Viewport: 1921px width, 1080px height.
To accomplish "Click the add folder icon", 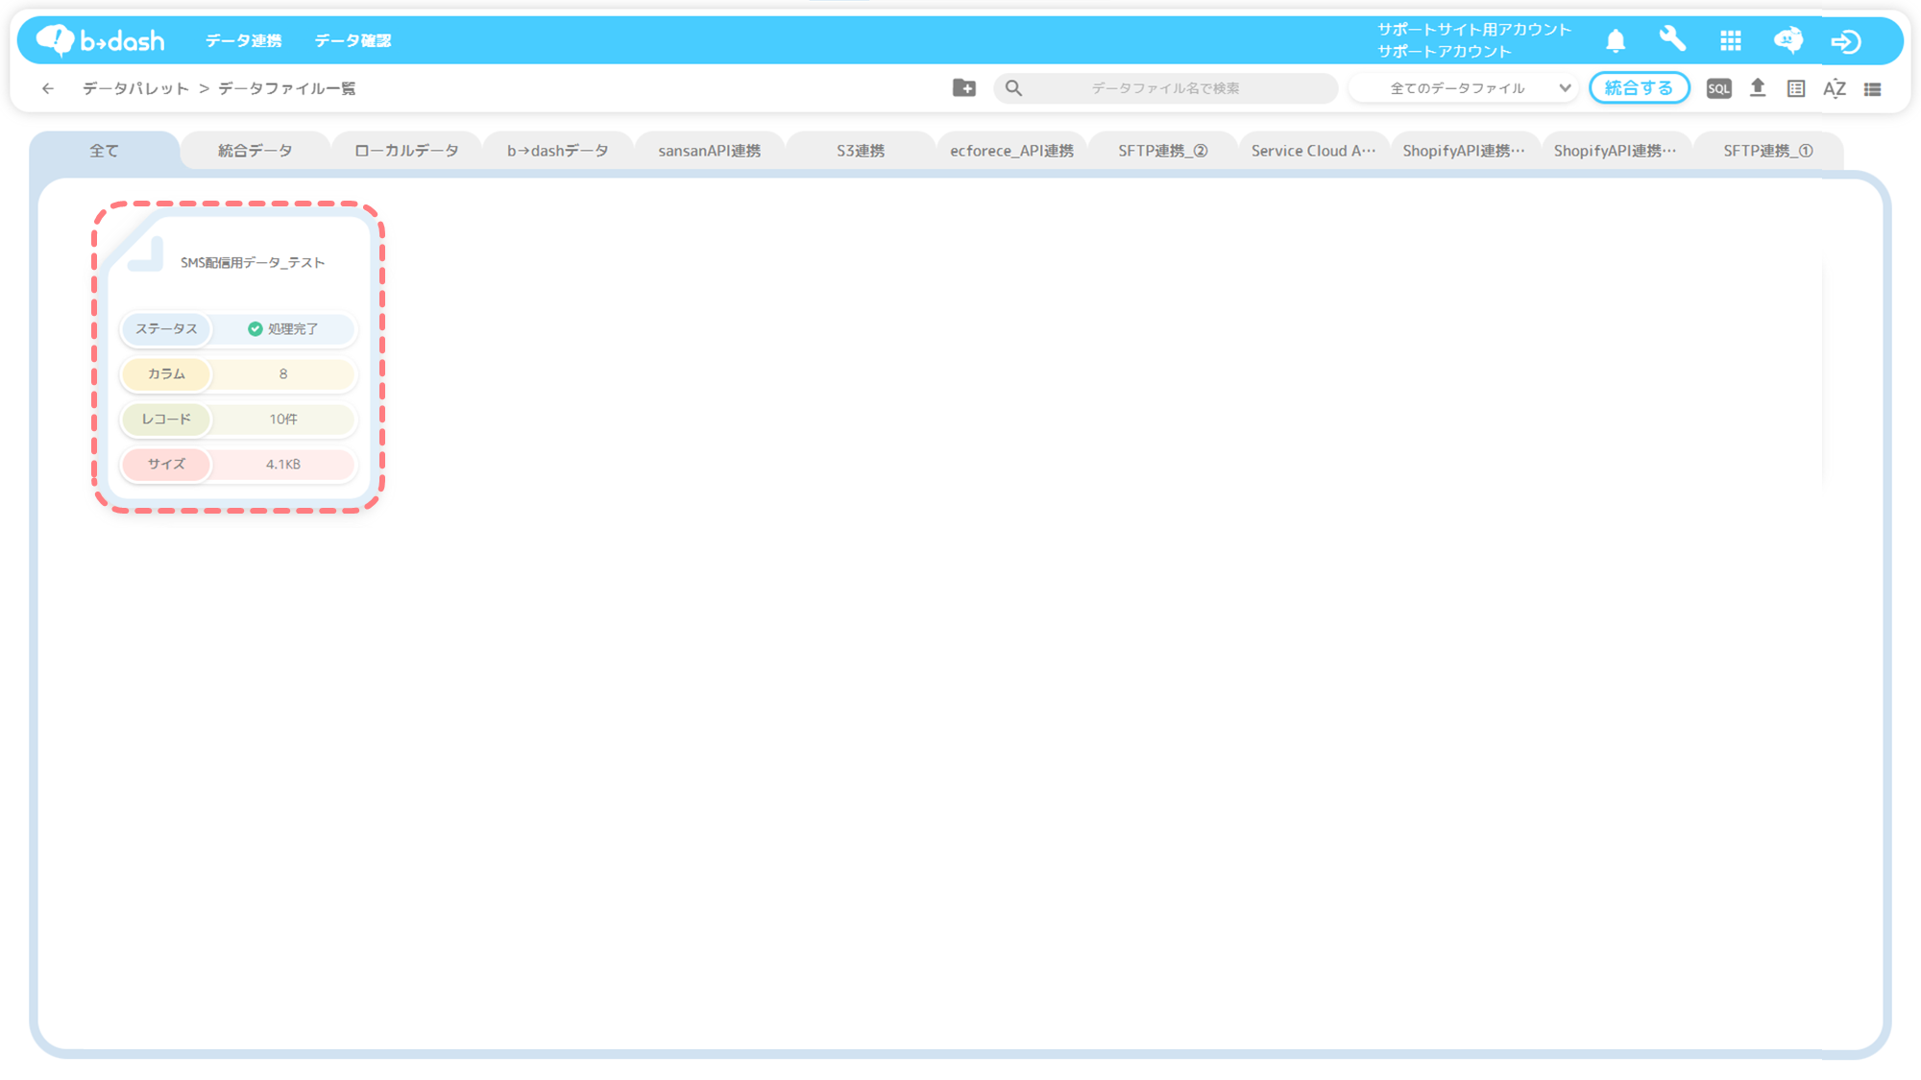I will (x=964, y=88).
